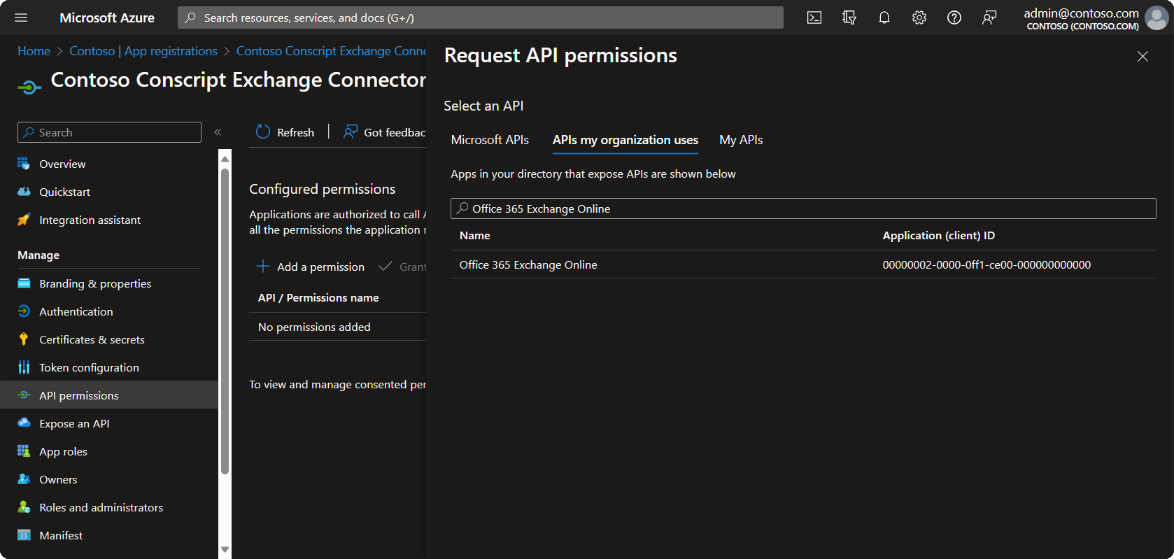The height and width of the screenshot is (559, 1174).
Task: Click Got feedback button
Action: [x=384, y=132]
